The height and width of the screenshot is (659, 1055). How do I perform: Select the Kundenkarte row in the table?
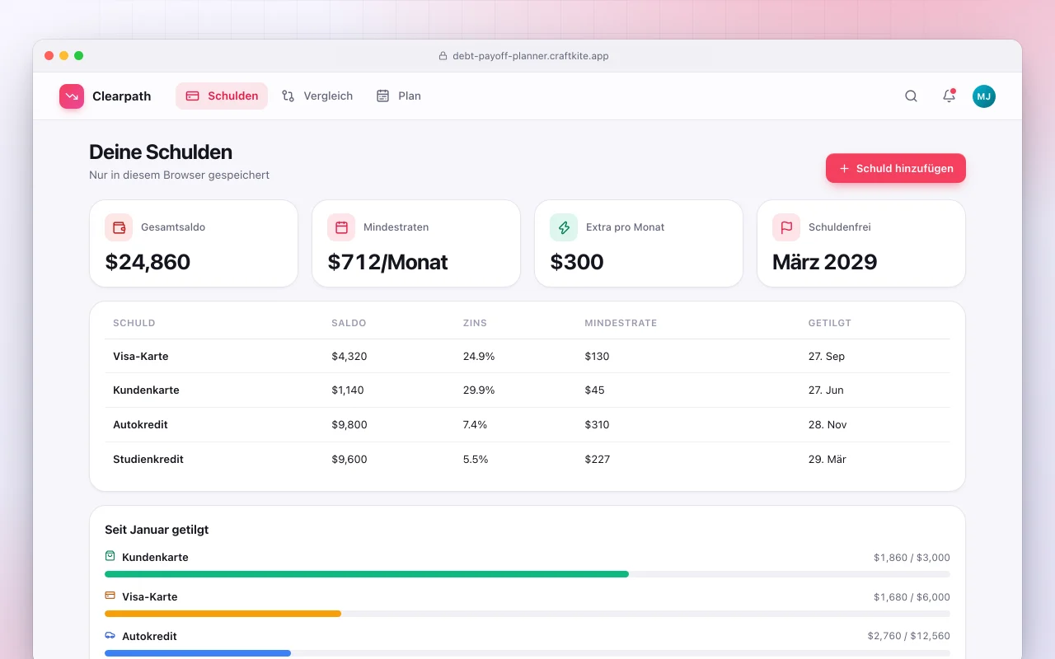pos(527,390)
